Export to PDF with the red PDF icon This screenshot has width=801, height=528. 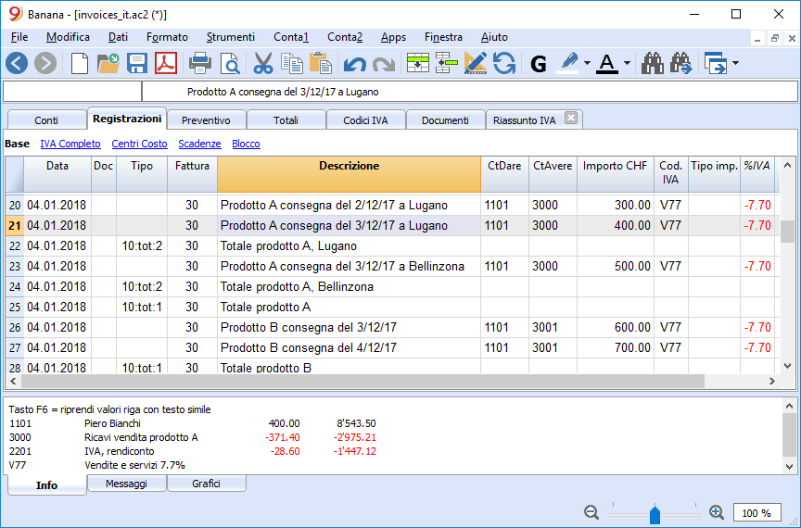click(166, 64)
